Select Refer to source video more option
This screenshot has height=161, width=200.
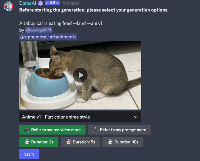click(52, 130)
